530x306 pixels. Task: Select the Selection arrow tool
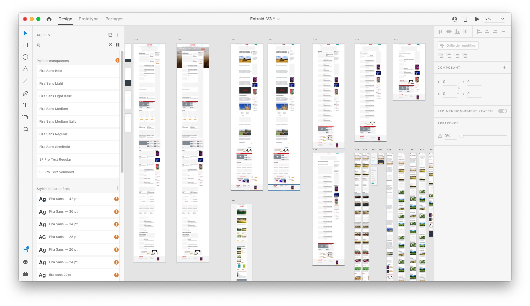pyautogui.click(x=25, y=33)
